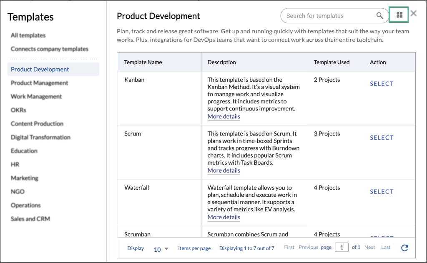Open items per page dropdown
The width and height of the screenshot is (427, 263).
(161, 249)
